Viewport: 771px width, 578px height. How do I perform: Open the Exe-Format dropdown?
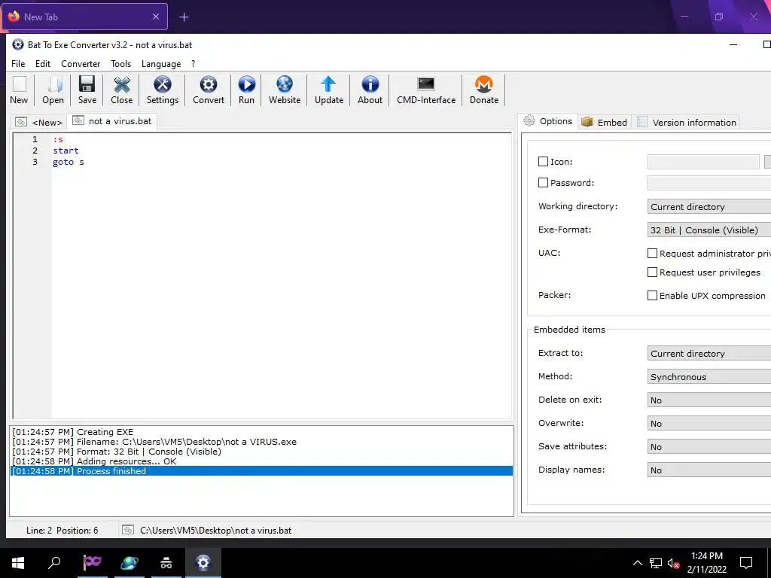(709, 230)
